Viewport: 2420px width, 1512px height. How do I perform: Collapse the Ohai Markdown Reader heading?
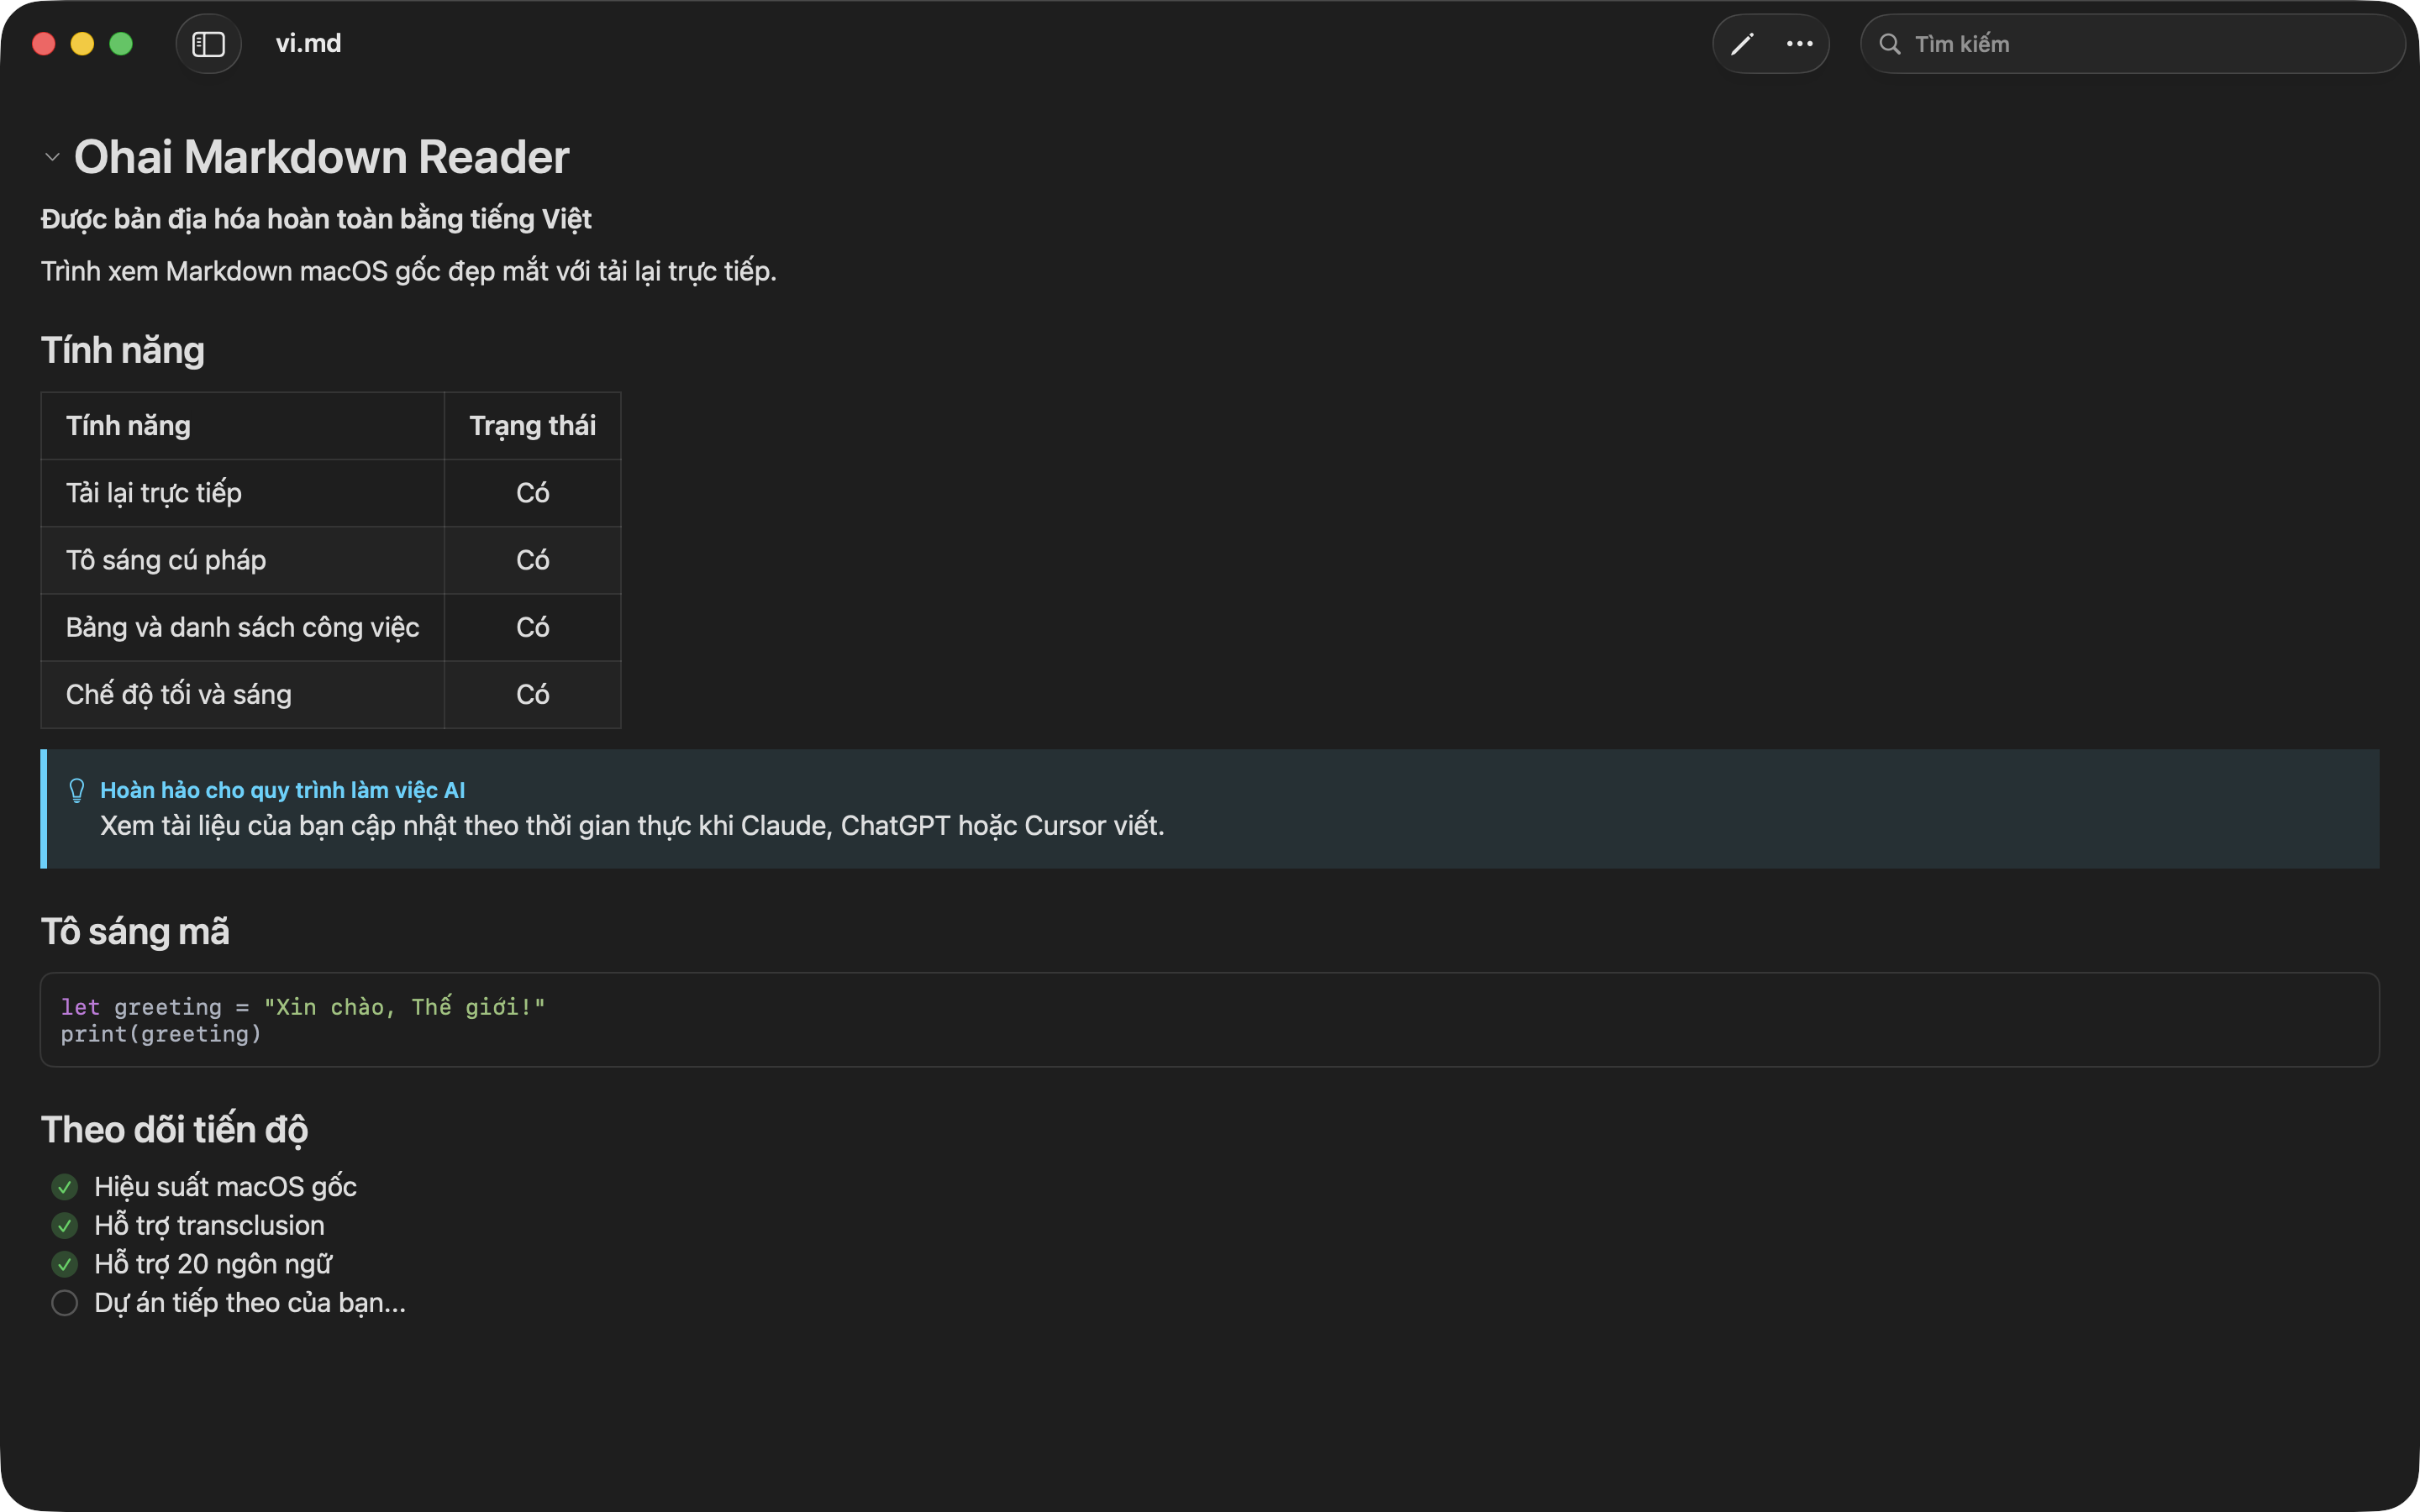(x=52, y=157)
